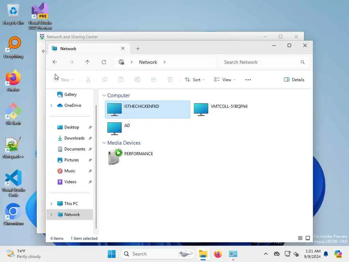Viewport: 349px width, 262px height.
Task: Click the Cut scissors icon in toolbar
Action: [x=88, y=79]
